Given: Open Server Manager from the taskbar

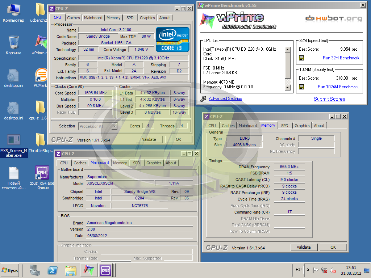Looking at the screenshot, I should [x=35, y=270].
